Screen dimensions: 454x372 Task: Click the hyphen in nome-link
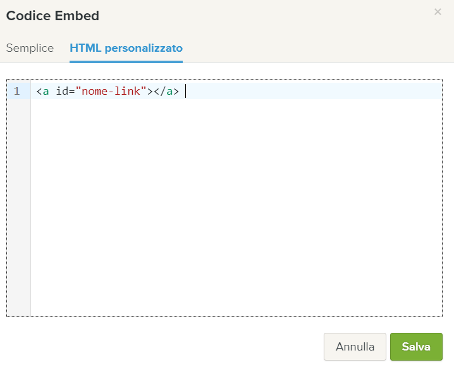coord(111,92)
